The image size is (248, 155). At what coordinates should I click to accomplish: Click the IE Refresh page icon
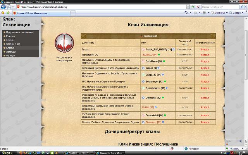193,7
